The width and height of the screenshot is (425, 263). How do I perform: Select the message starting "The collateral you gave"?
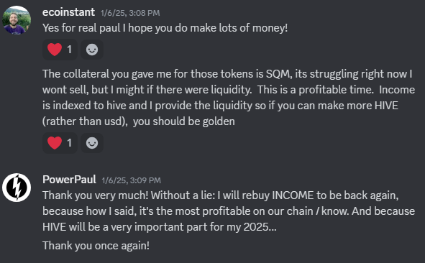tap(229, 98)
